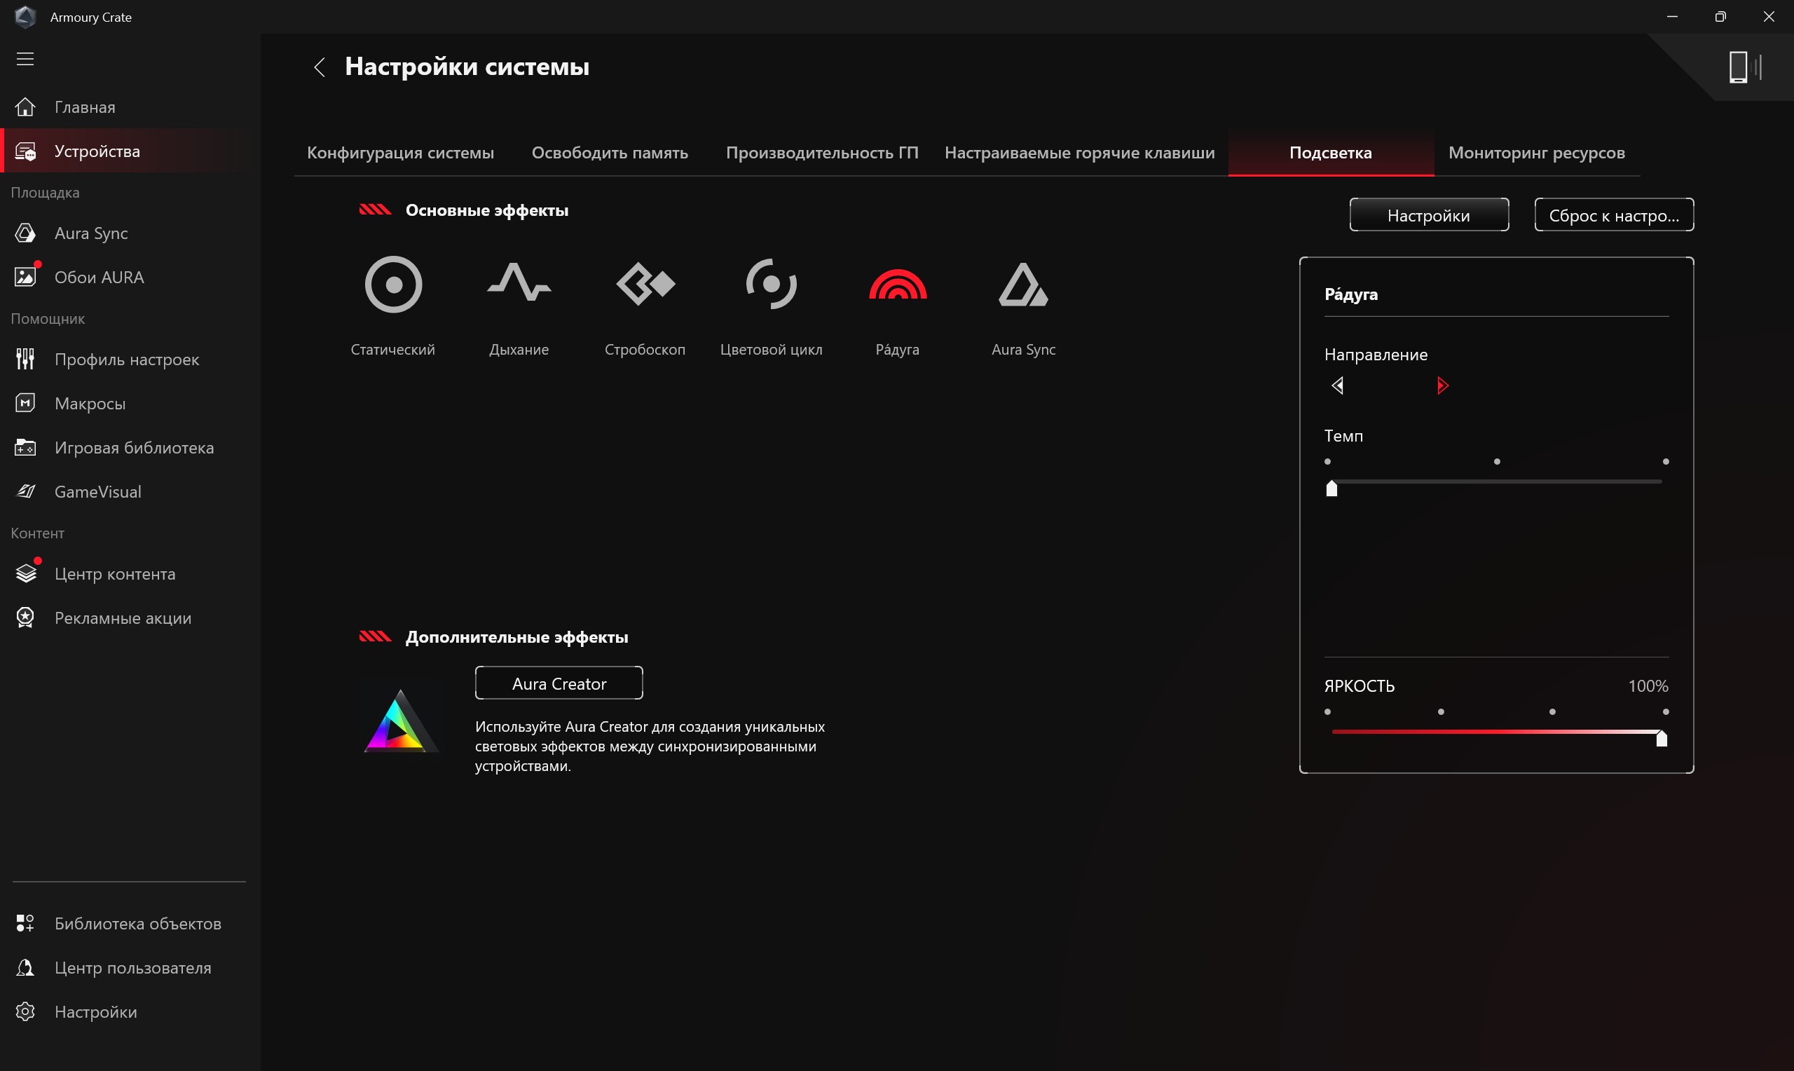Switch to the Производительность ГП tab
The image size is (1794, 1071).
[821, 153]
